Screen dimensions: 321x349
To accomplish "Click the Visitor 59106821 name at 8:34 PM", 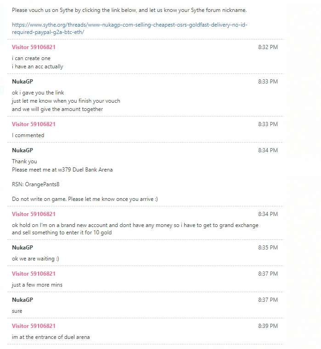I will 34,214.
